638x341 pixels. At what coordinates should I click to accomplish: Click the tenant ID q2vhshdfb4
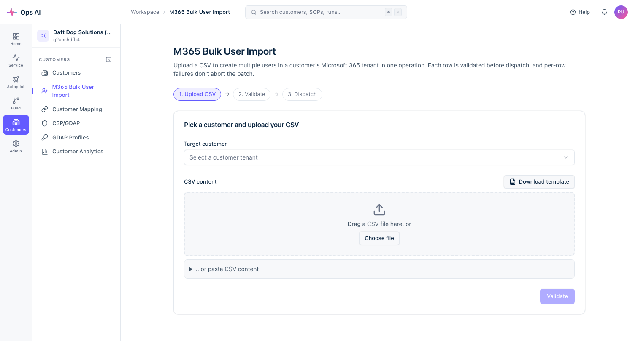66,40
